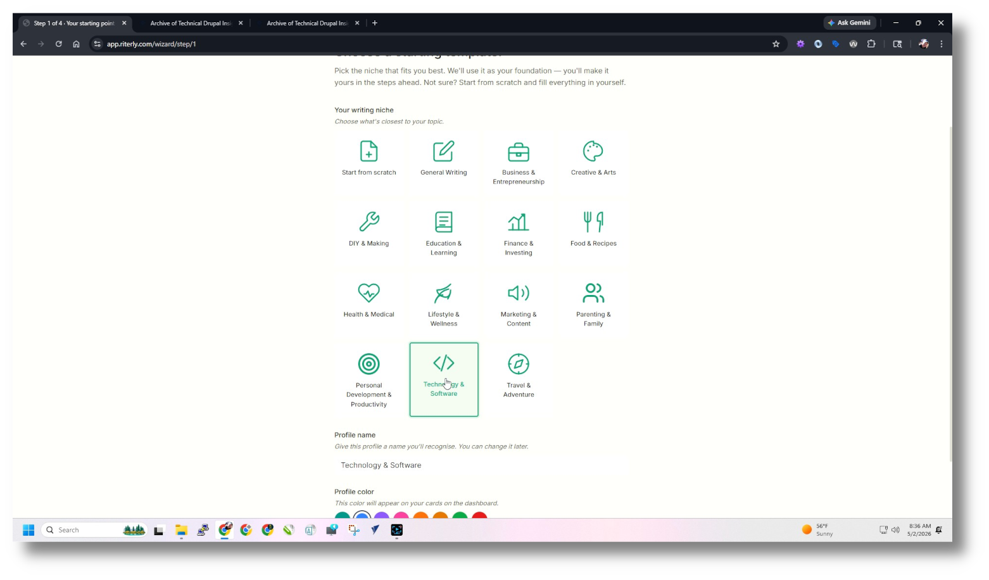Select the Lifestyle & Wellness leaf icon

coord(444,293)
